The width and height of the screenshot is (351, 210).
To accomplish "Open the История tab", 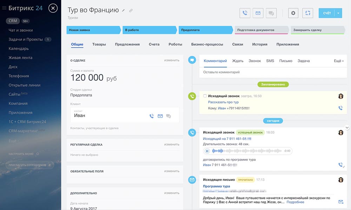I will pos(259,44).
